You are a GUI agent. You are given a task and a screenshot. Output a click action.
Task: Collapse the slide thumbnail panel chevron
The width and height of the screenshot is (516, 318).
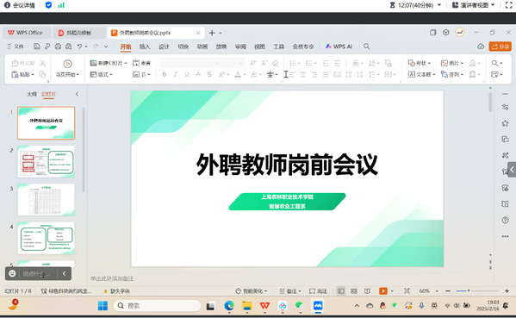[77, 94]
